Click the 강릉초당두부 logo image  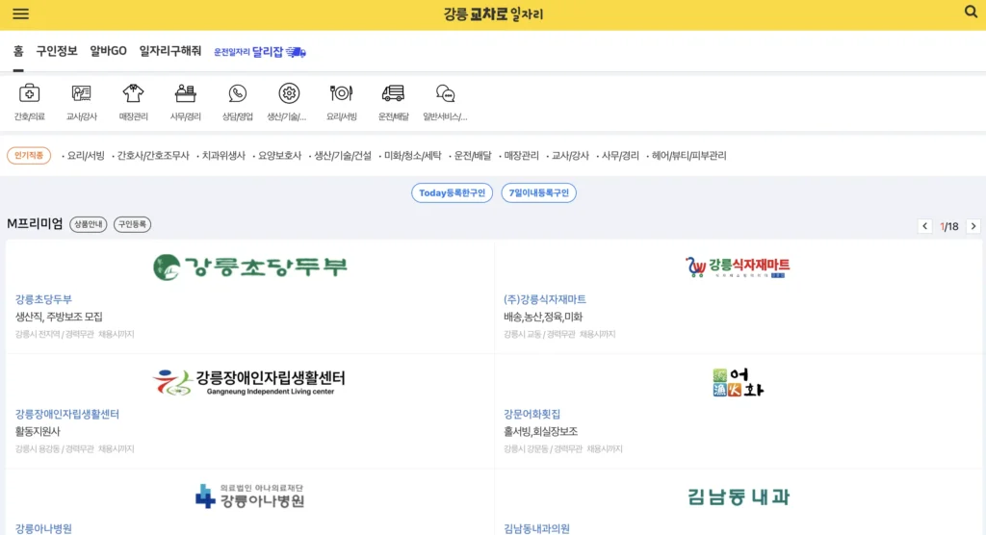click(249, 267)
